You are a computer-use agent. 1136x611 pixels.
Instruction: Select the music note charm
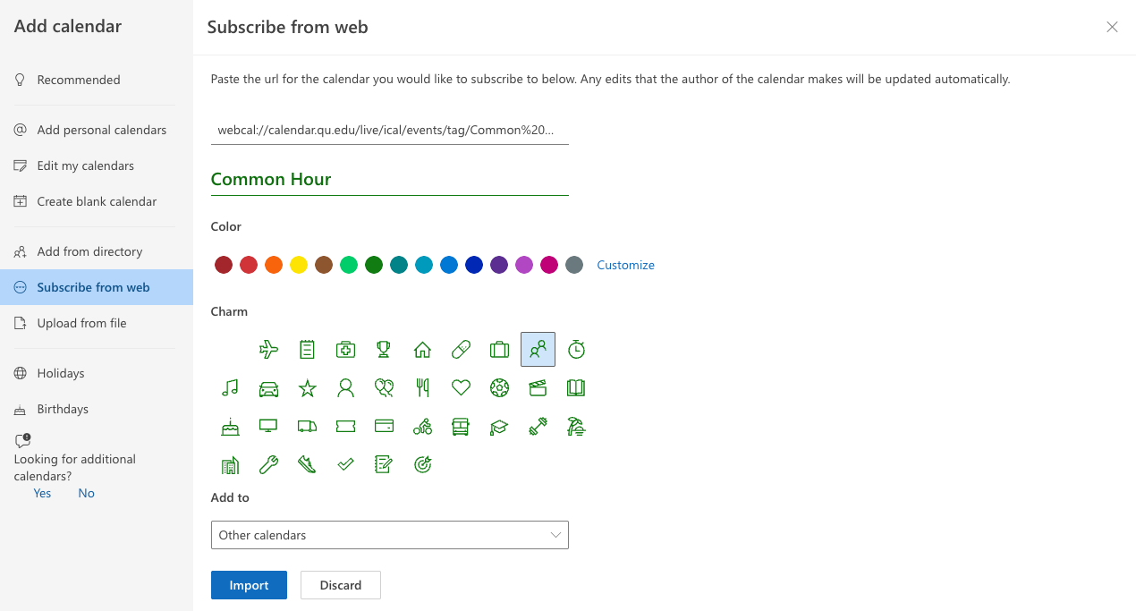click(230, 388)
